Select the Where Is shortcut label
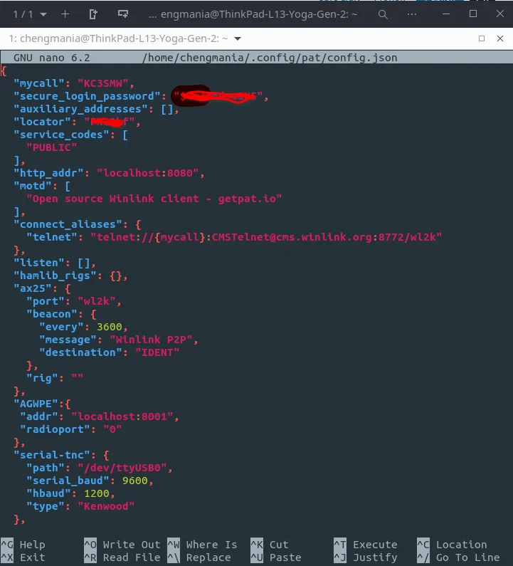Viewport: 513px width, 566px height. pos(211,545)
